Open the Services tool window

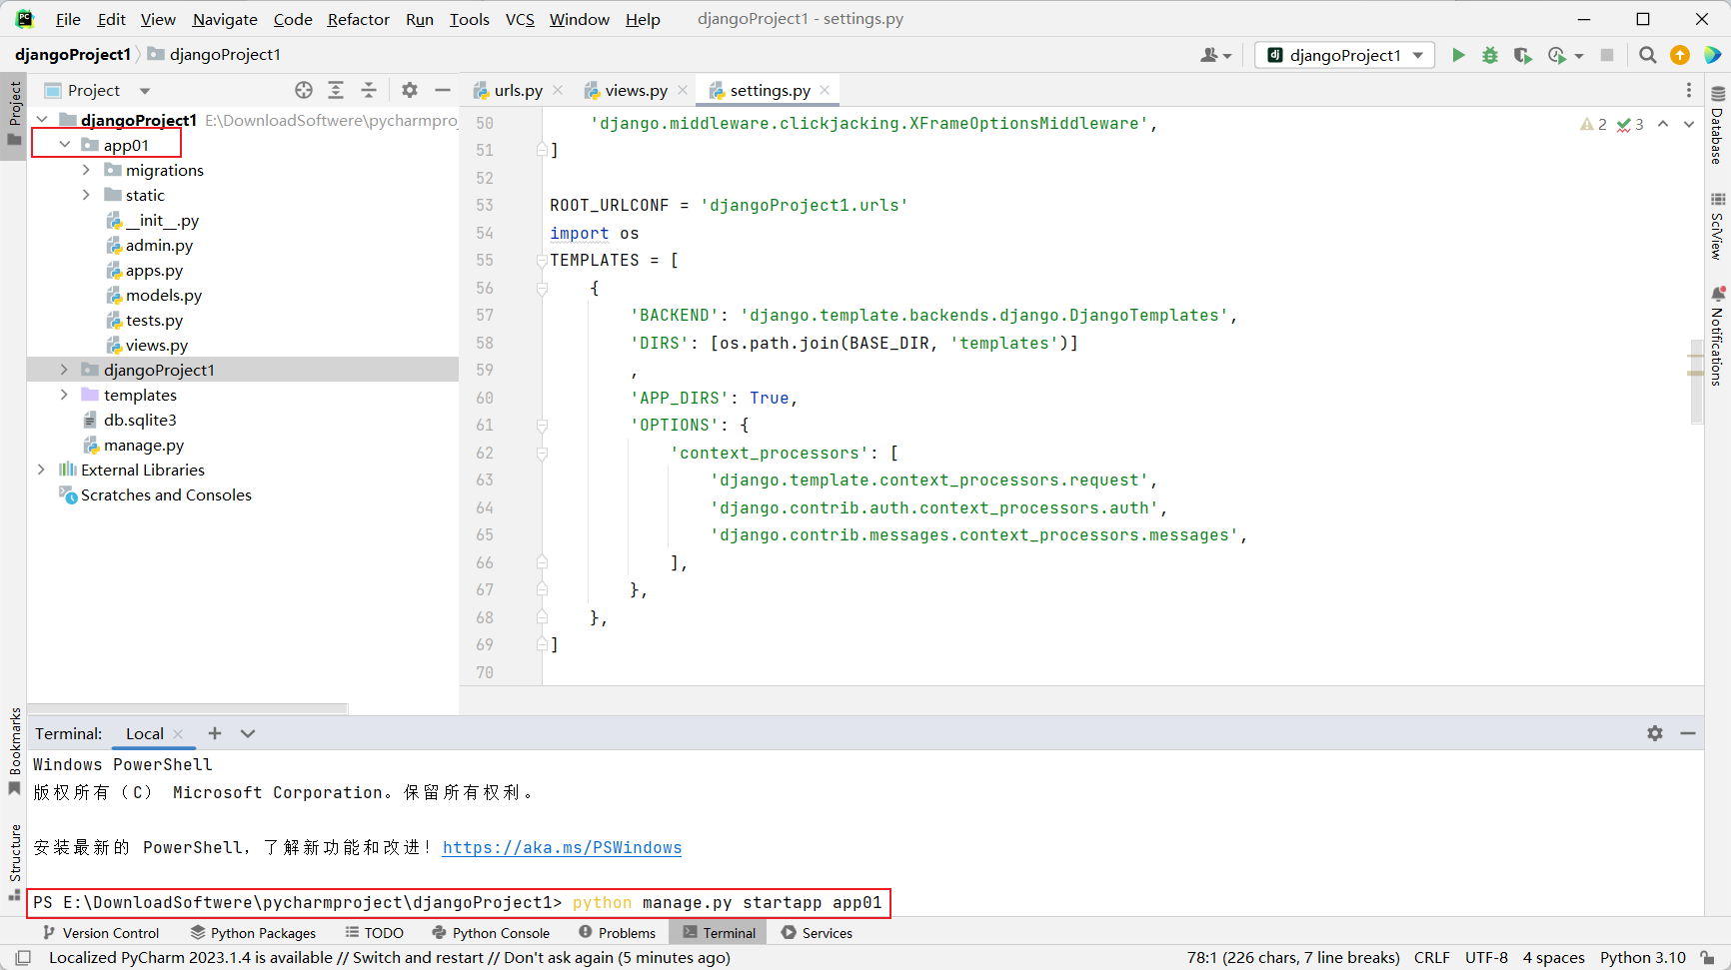point(817,933)
